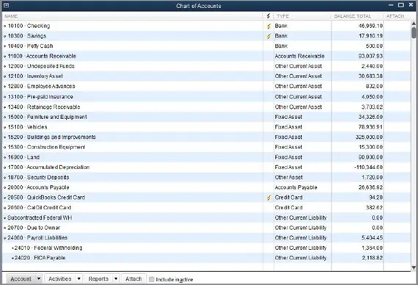Click the Accounts Receivable type cell
Screen dimensions: 418x285
click(300, 57)
